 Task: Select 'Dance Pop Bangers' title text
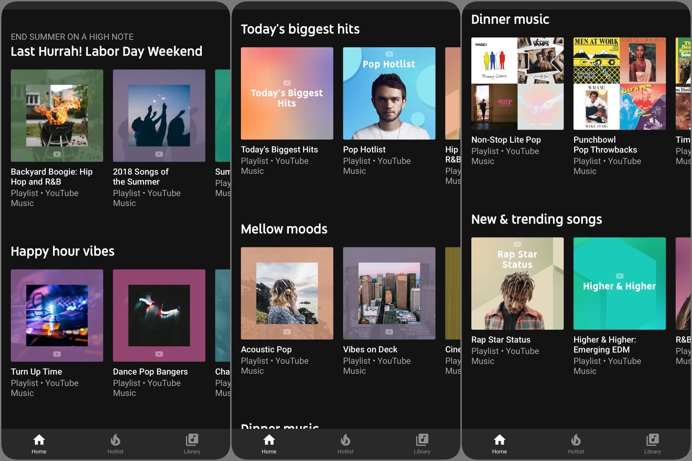pyautogui.click(x=150, y=372)
